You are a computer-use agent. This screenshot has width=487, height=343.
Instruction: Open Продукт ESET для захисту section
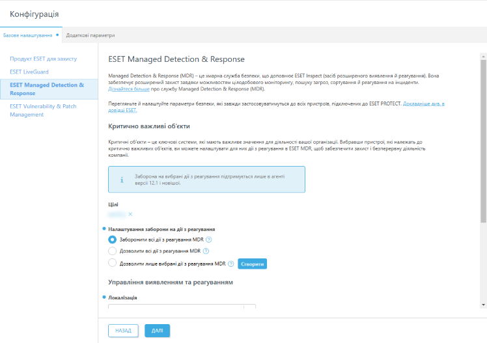[43, 59]
